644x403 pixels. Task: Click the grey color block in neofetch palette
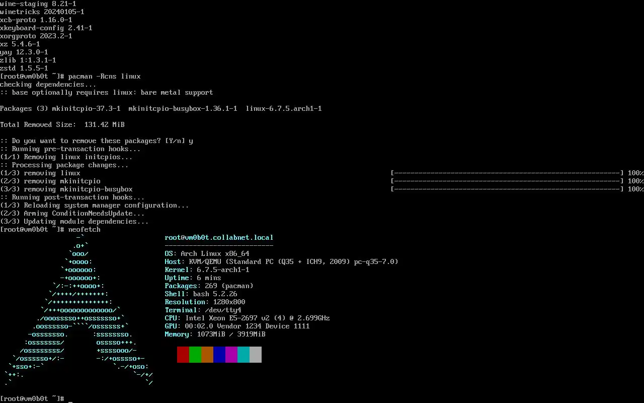point(256,355)
